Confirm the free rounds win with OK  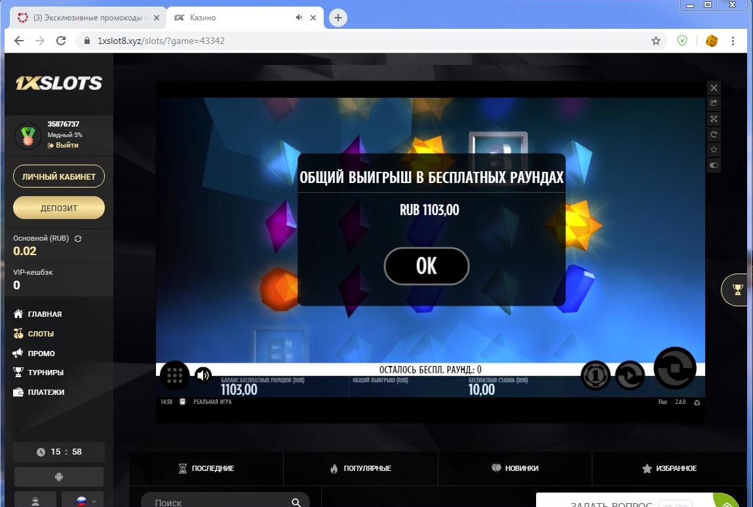(x=427, y=266)
